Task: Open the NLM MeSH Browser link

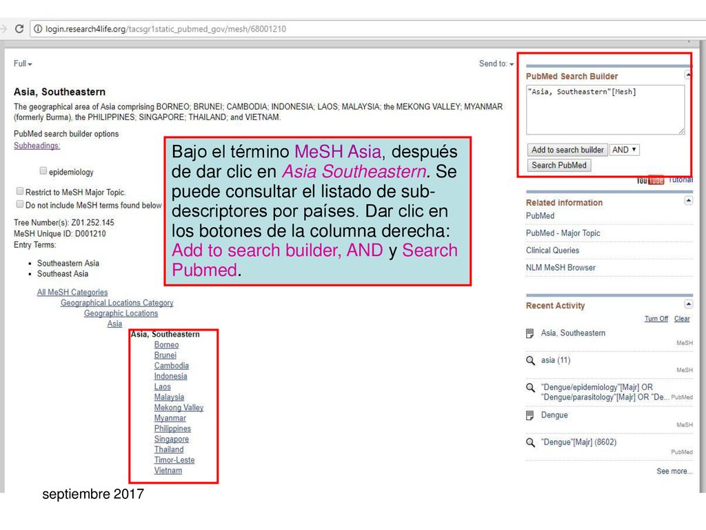Action: click(x=561, y=268)
